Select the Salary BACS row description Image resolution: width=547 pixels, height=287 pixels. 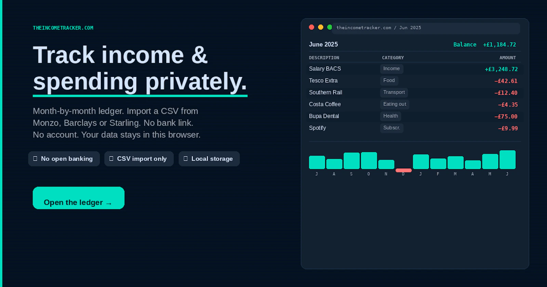pyautogui.click(x=325, y=69)
